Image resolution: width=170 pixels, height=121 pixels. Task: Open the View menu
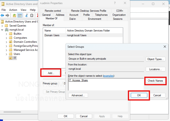click(23, 10)
